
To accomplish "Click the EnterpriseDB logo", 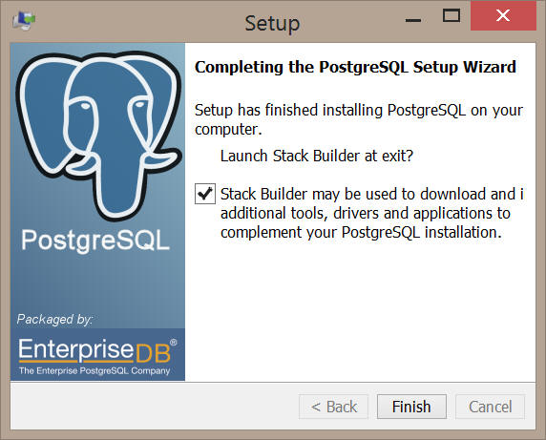I will click(x=97, y=355).
